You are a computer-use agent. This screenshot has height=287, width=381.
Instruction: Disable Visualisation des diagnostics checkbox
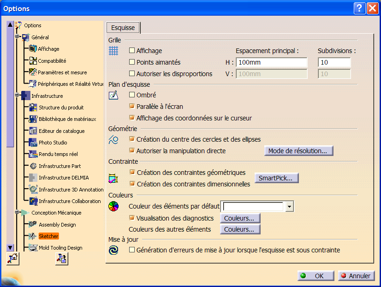coord(132,218)
